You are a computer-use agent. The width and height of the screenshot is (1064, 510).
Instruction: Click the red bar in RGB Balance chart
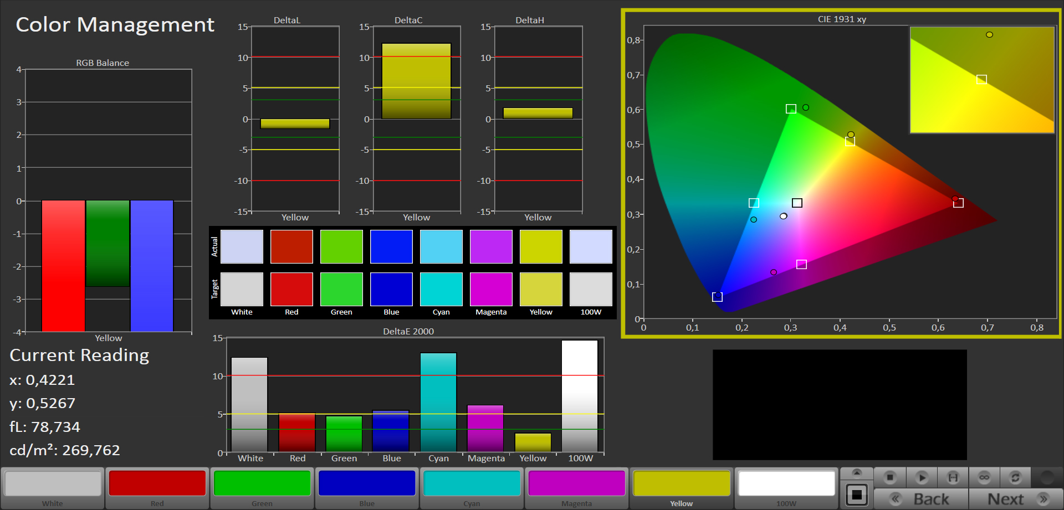(x=63, y=266)
